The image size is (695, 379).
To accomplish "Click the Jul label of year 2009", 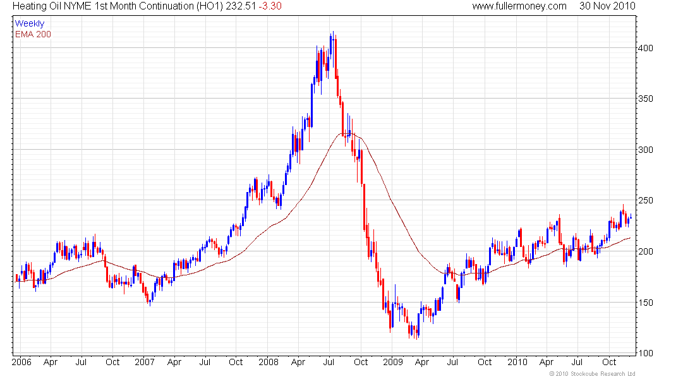I will coord(452,362).
